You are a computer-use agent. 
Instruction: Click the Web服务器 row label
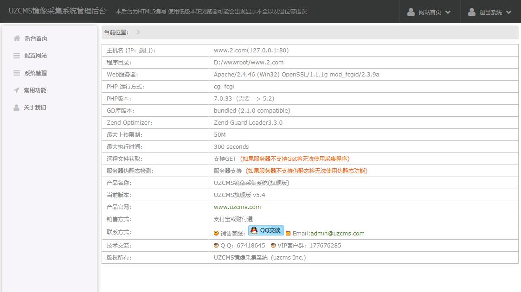(122, 75)
